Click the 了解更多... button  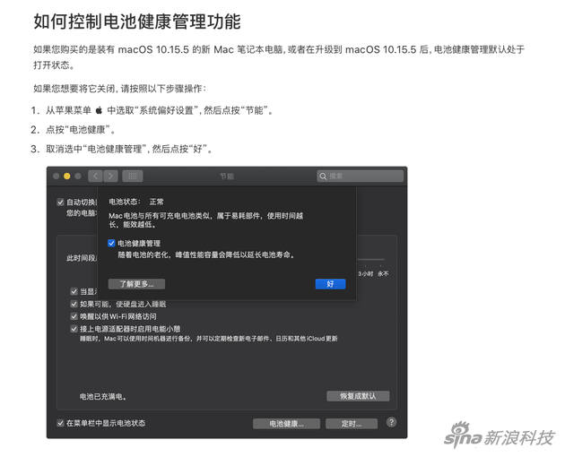click(136, 284)
